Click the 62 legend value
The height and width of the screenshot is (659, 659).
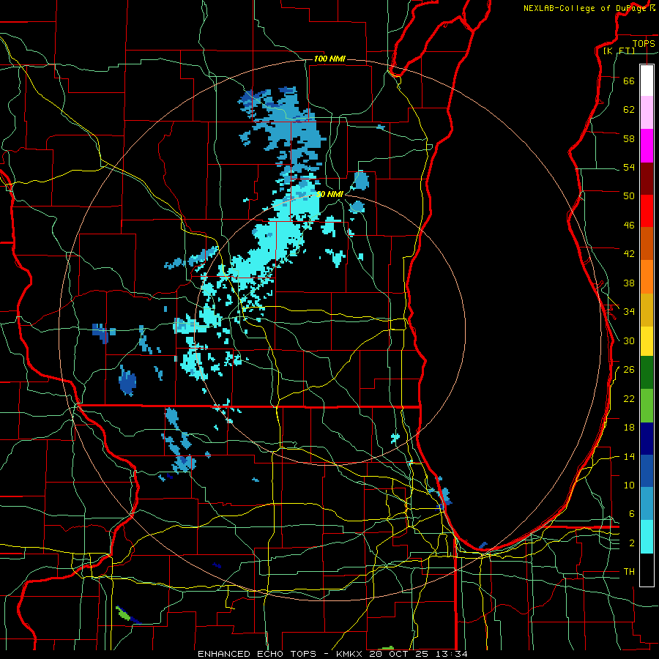coord(629,110)
